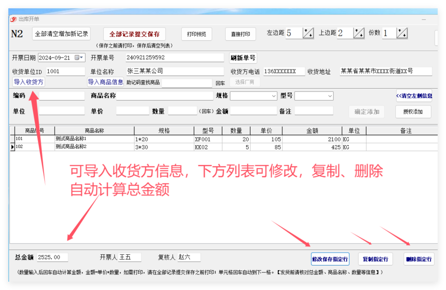Focus the 收货地址 field
Image resolution: width=446 pixels, height=290 pixels.
386,72
